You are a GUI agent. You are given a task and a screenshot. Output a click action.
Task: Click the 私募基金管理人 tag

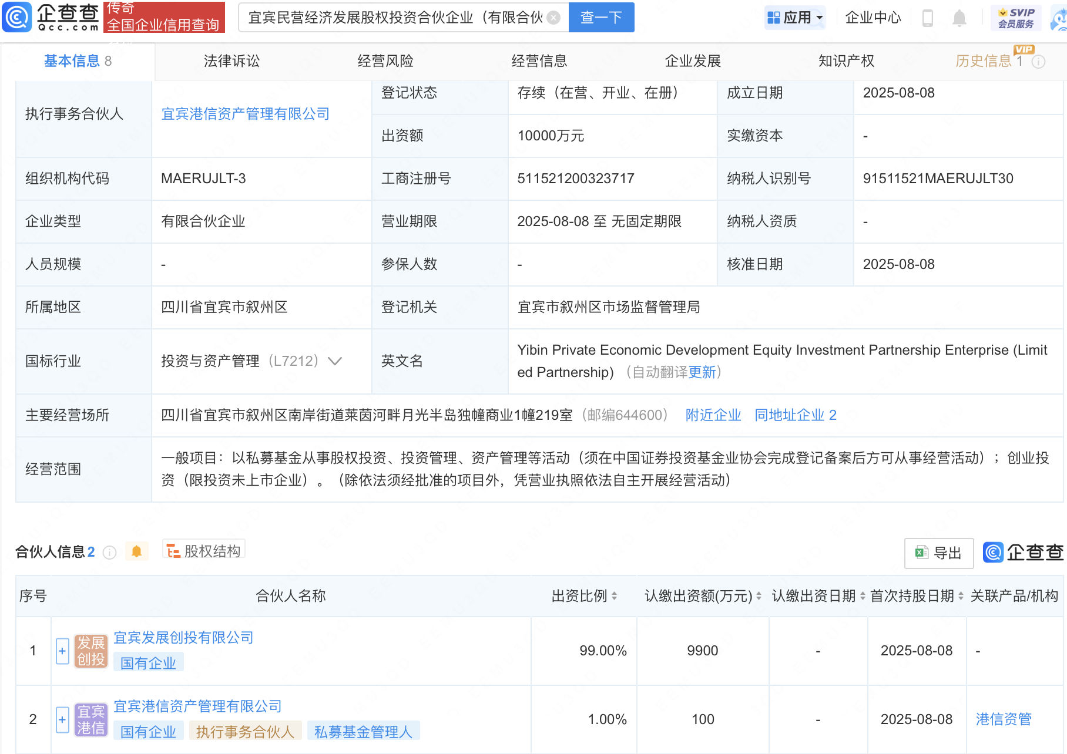pos(364,732)
